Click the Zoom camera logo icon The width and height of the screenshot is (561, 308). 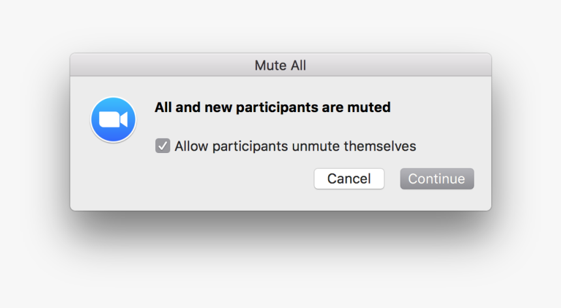point(113,119)
